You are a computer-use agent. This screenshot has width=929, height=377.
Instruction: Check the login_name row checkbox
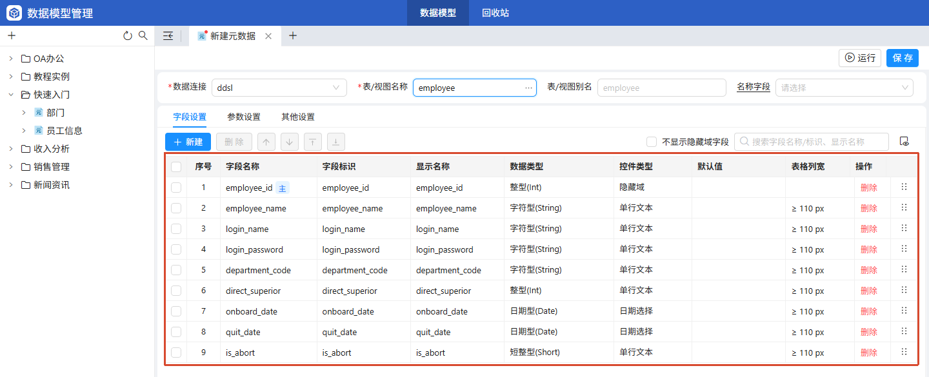pos(176,229)
